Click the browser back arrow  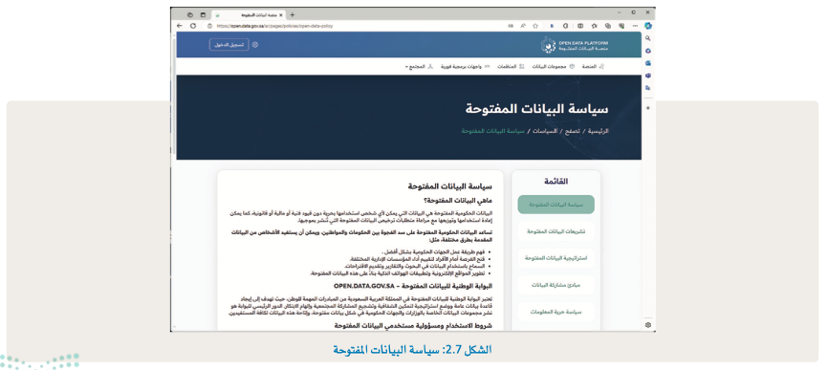click(x=180, y=25)
